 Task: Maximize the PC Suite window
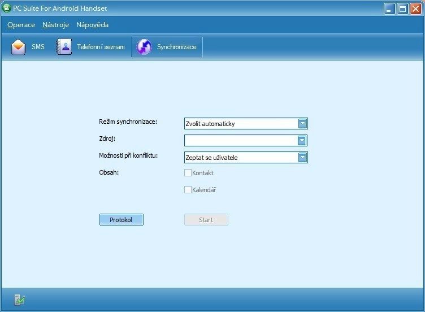tap(402, 8)
